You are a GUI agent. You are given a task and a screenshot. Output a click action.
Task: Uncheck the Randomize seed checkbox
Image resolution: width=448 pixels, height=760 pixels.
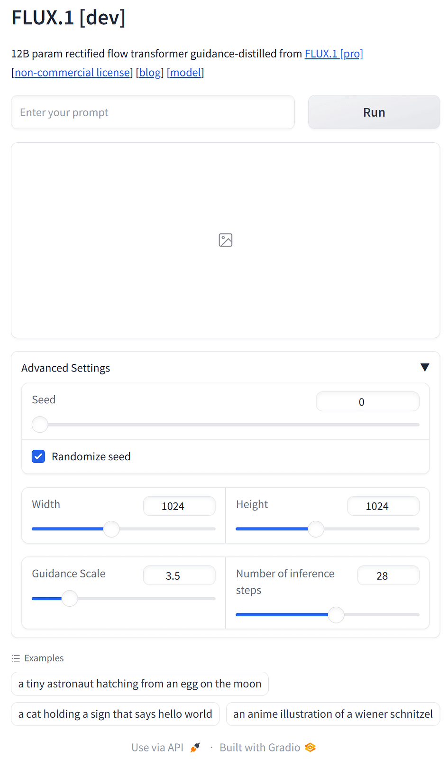(38, 456)
